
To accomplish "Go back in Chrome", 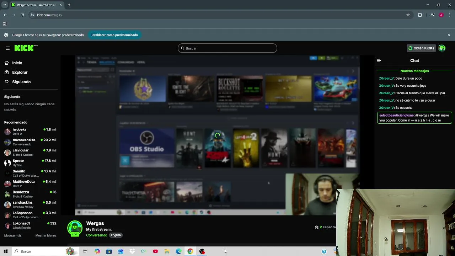I will coord(5,15).
